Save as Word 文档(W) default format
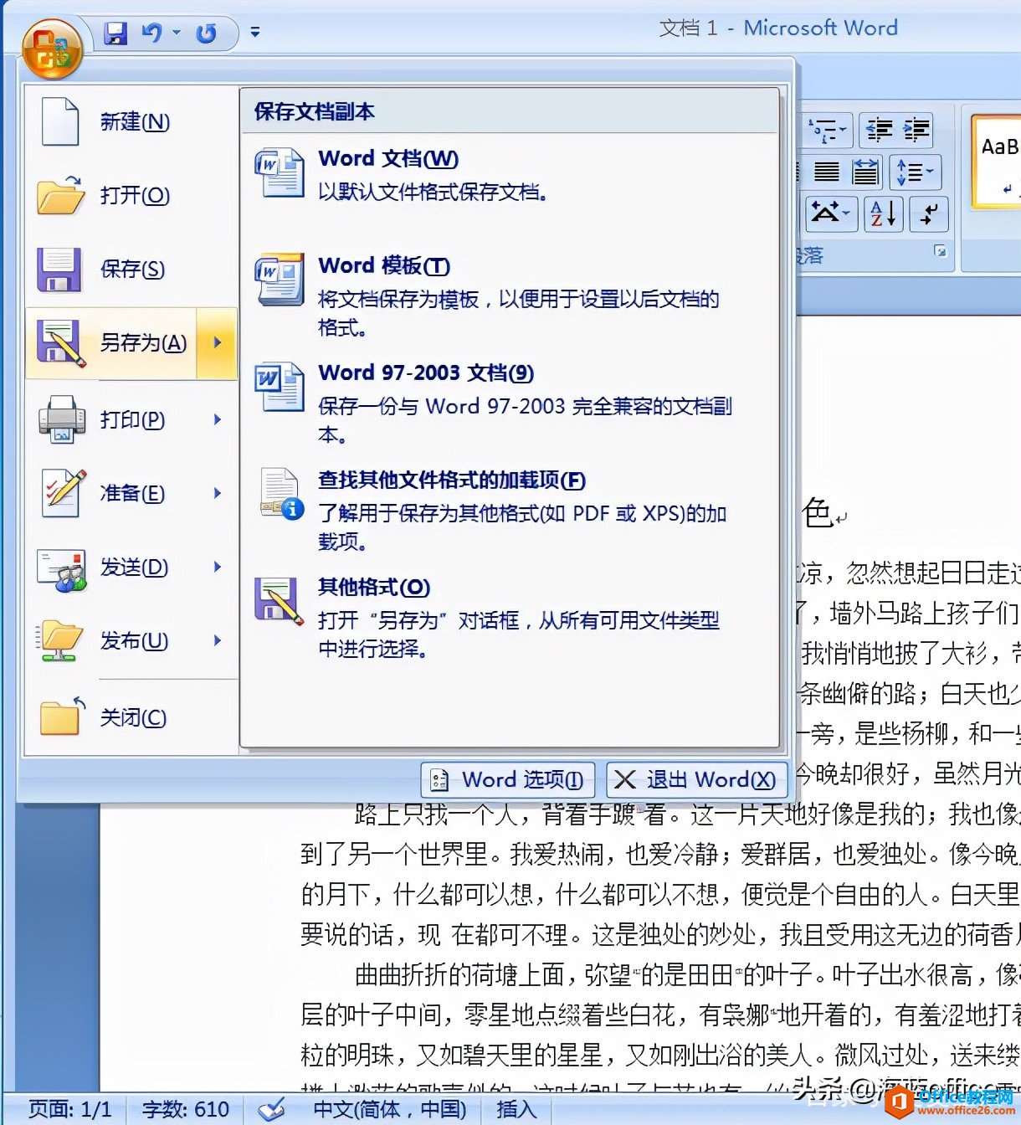The height and width of the screenshot is (1125, 1021). tap(510, 174)
